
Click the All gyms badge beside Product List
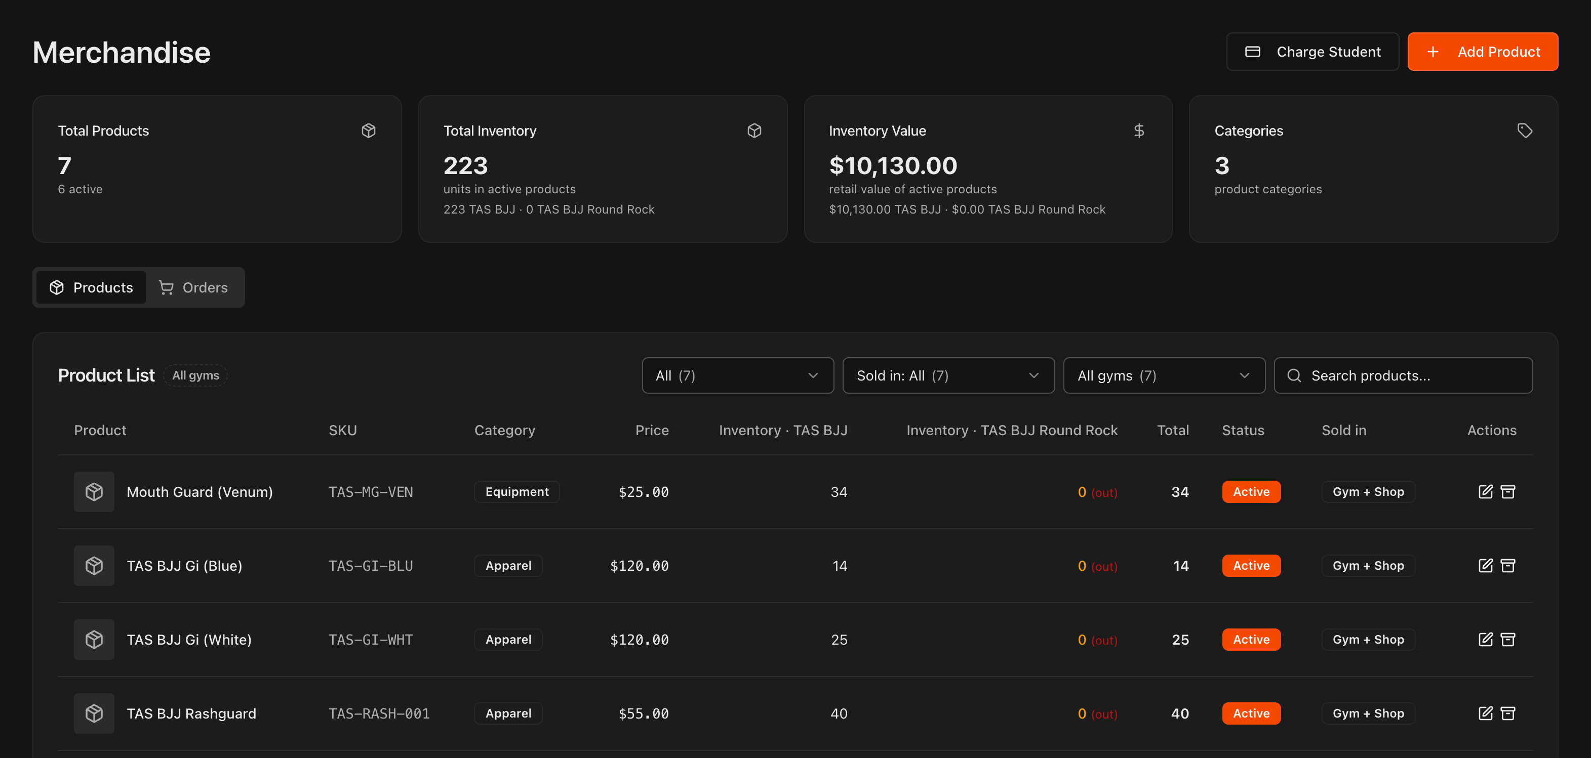click(195, 375)
